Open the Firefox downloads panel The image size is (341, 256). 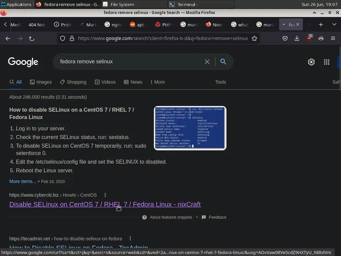297,39
